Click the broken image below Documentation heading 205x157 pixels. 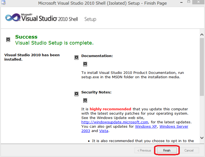(x=85, y=64)
